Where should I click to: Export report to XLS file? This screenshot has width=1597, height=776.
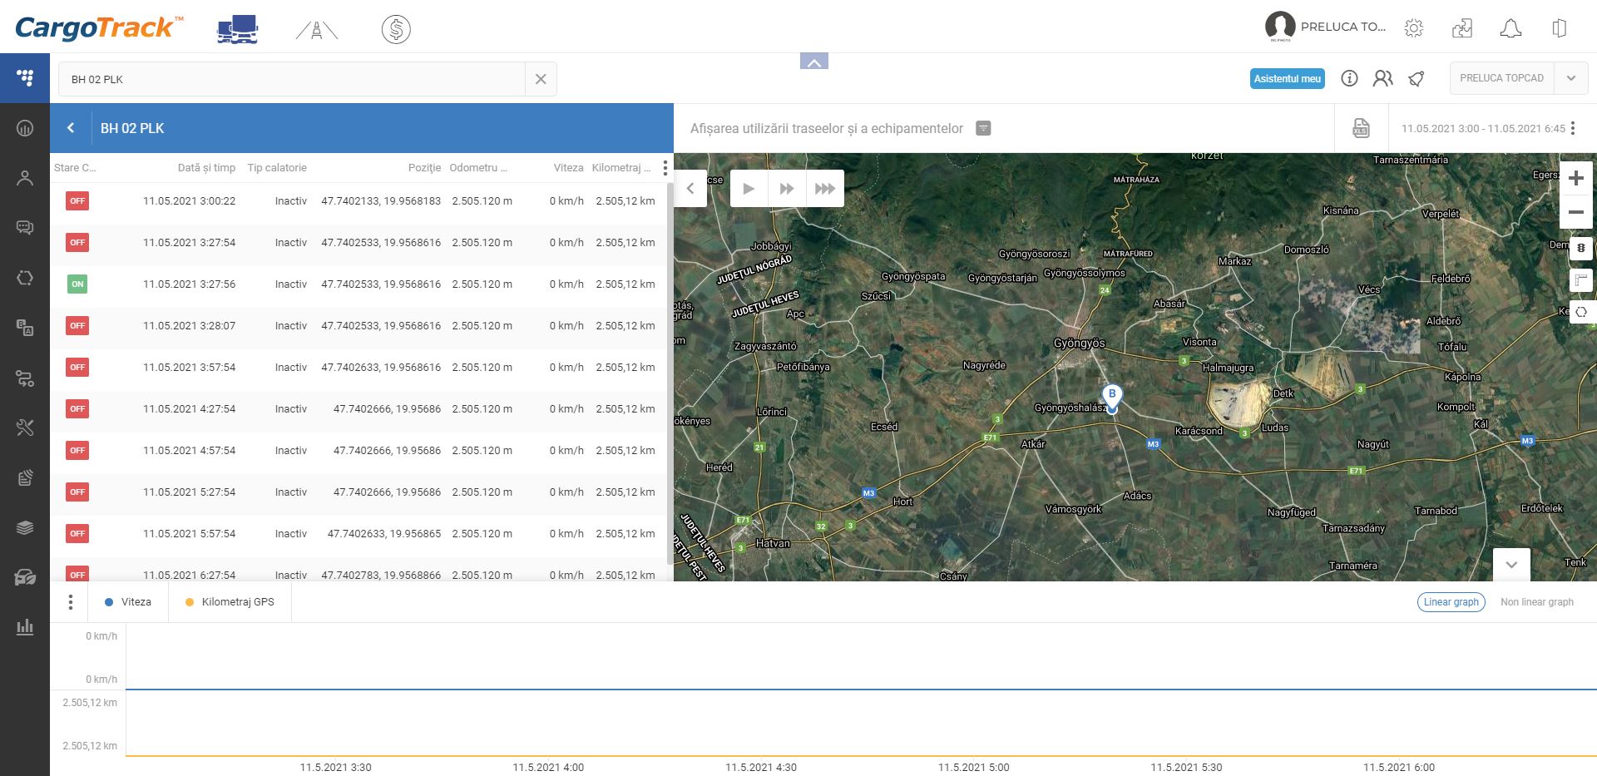click(x=1361, y=128)
